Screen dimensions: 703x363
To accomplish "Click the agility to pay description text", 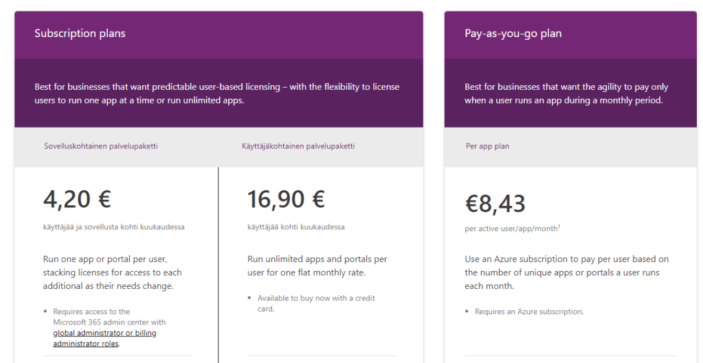I will point(566,93).
